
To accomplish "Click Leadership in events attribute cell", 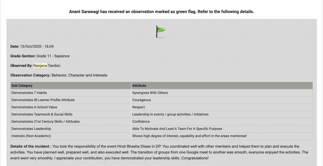I will click(222, 114).
